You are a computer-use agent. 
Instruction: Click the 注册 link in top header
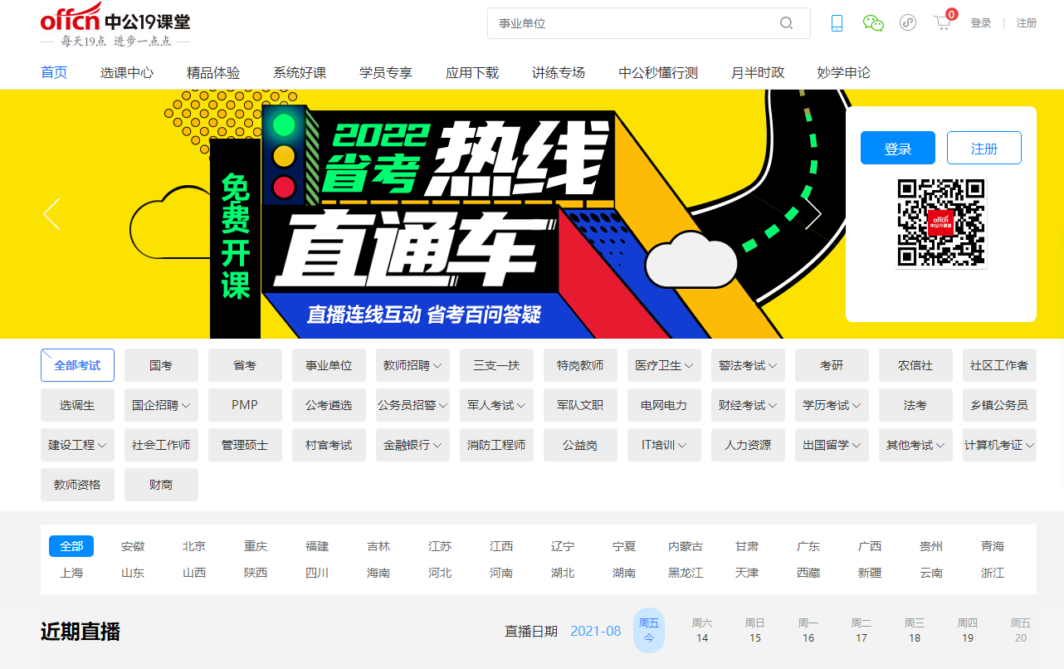1027,23
